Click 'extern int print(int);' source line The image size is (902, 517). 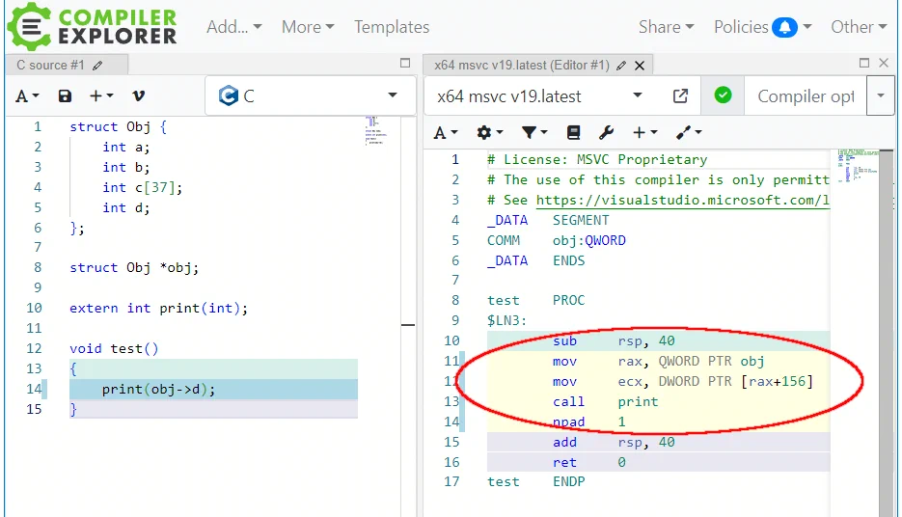pos(159,309)
